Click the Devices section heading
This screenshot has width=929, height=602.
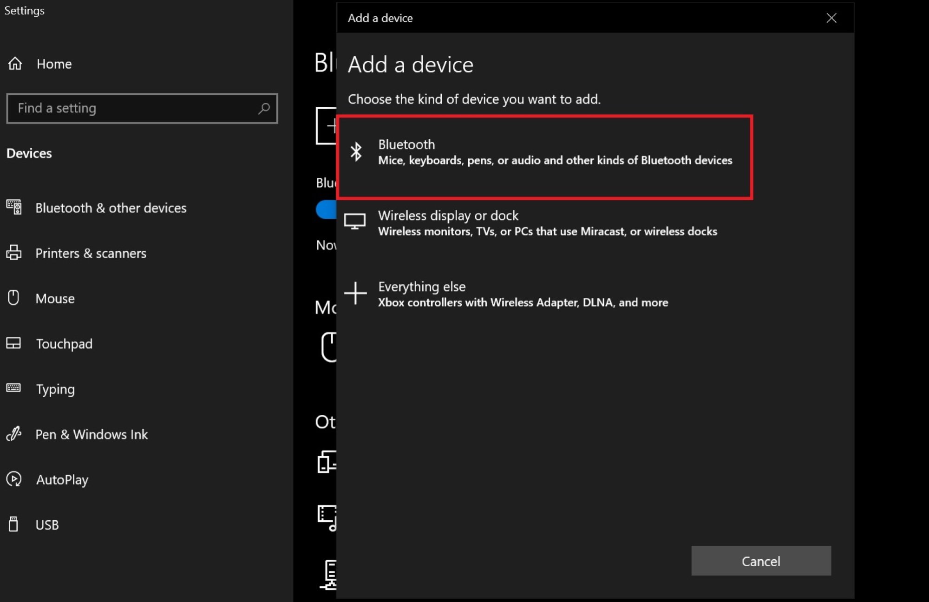tap(29, 153)
